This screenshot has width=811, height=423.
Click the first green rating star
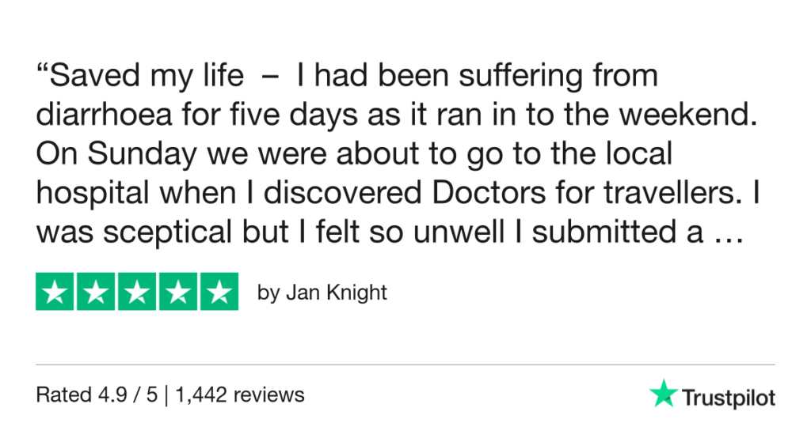pyautogui.click(x=55, y=293)
